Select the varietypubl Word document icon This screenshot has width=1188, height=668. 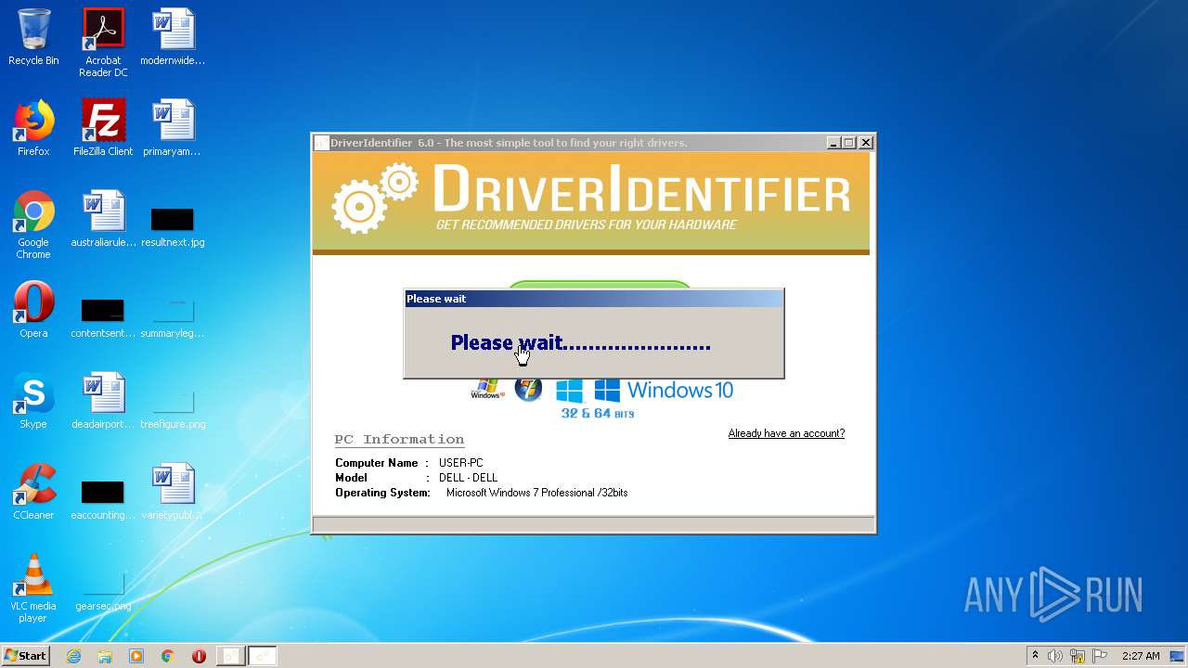tap(173, 492)
